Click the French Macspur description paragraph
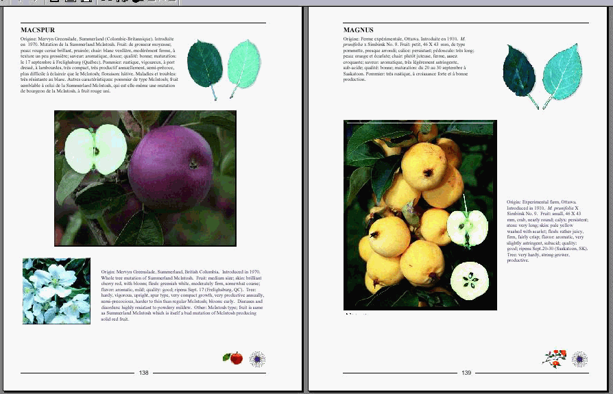This screenshot has height=394, width=613. 99,65
